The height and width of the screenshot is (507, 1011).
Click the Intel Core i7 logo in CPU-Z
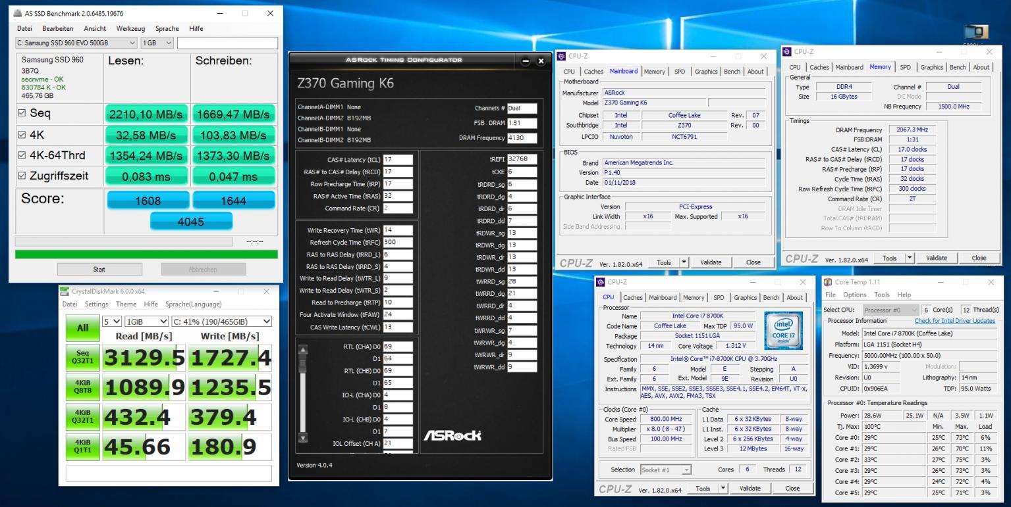click(x=783, y=331)
